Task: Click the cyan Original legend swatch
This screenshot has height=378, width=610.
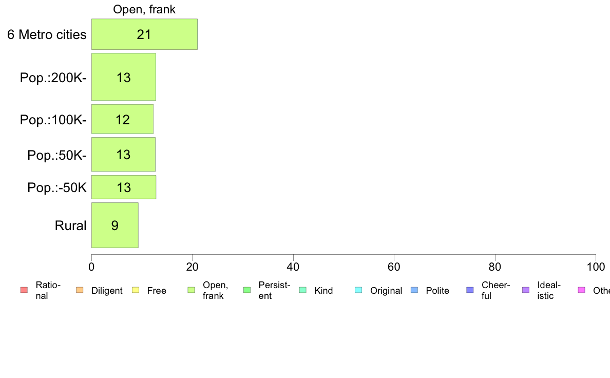Action: [x=359, y=290]
